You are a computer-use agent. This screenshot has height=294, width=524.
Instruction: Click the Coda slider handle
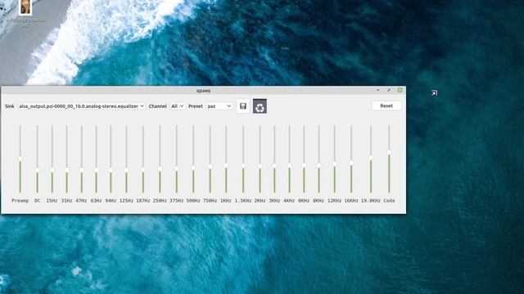point(389,153)
